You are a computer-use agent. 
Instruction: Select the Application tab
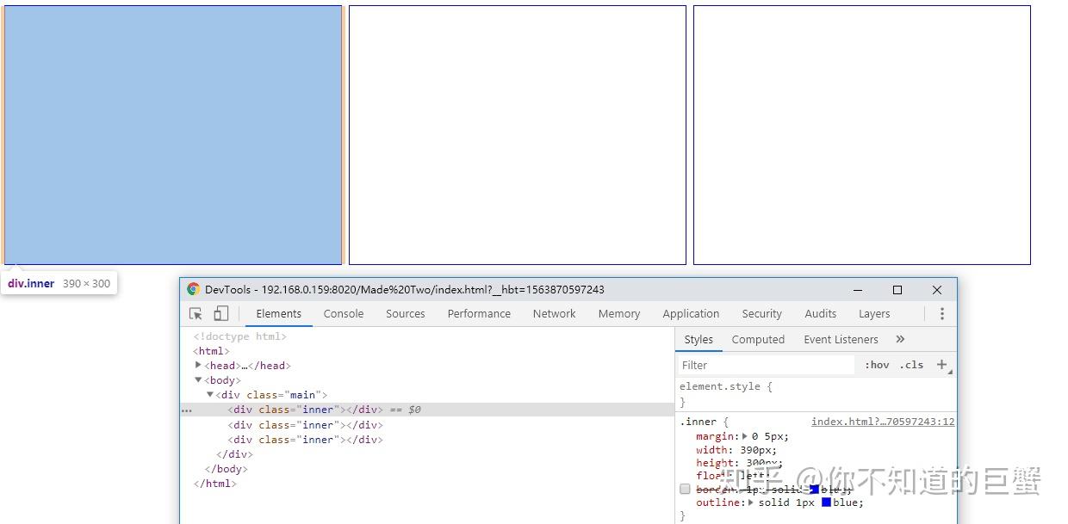click(x=691, y=314)
